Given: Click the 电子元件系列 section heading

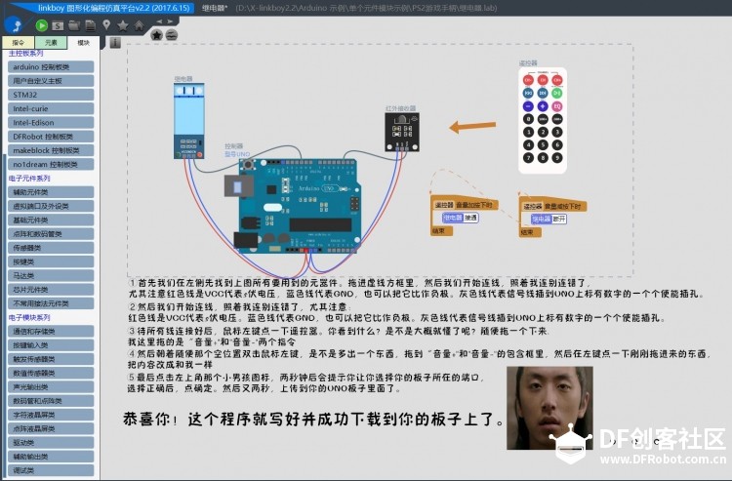Looking at the screenshot, I should [29, 179].
